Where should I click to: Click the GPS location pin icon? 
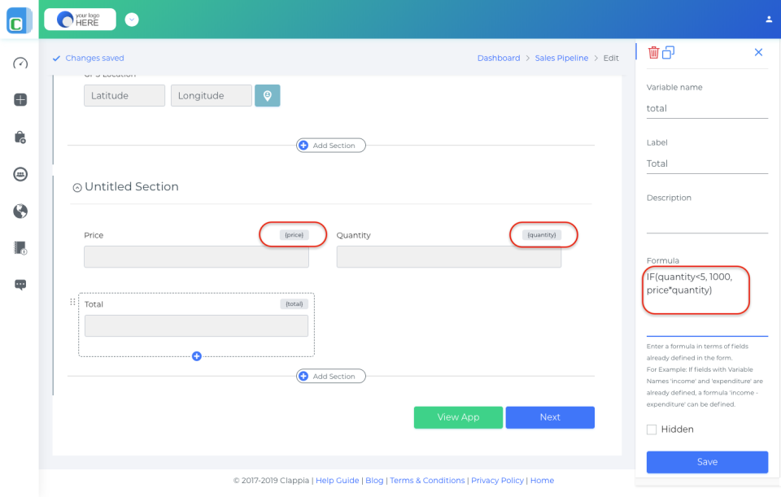click(x=267, y=95)
